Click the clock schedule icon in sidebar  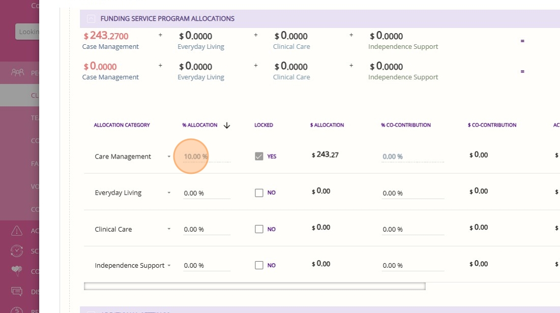17,251
